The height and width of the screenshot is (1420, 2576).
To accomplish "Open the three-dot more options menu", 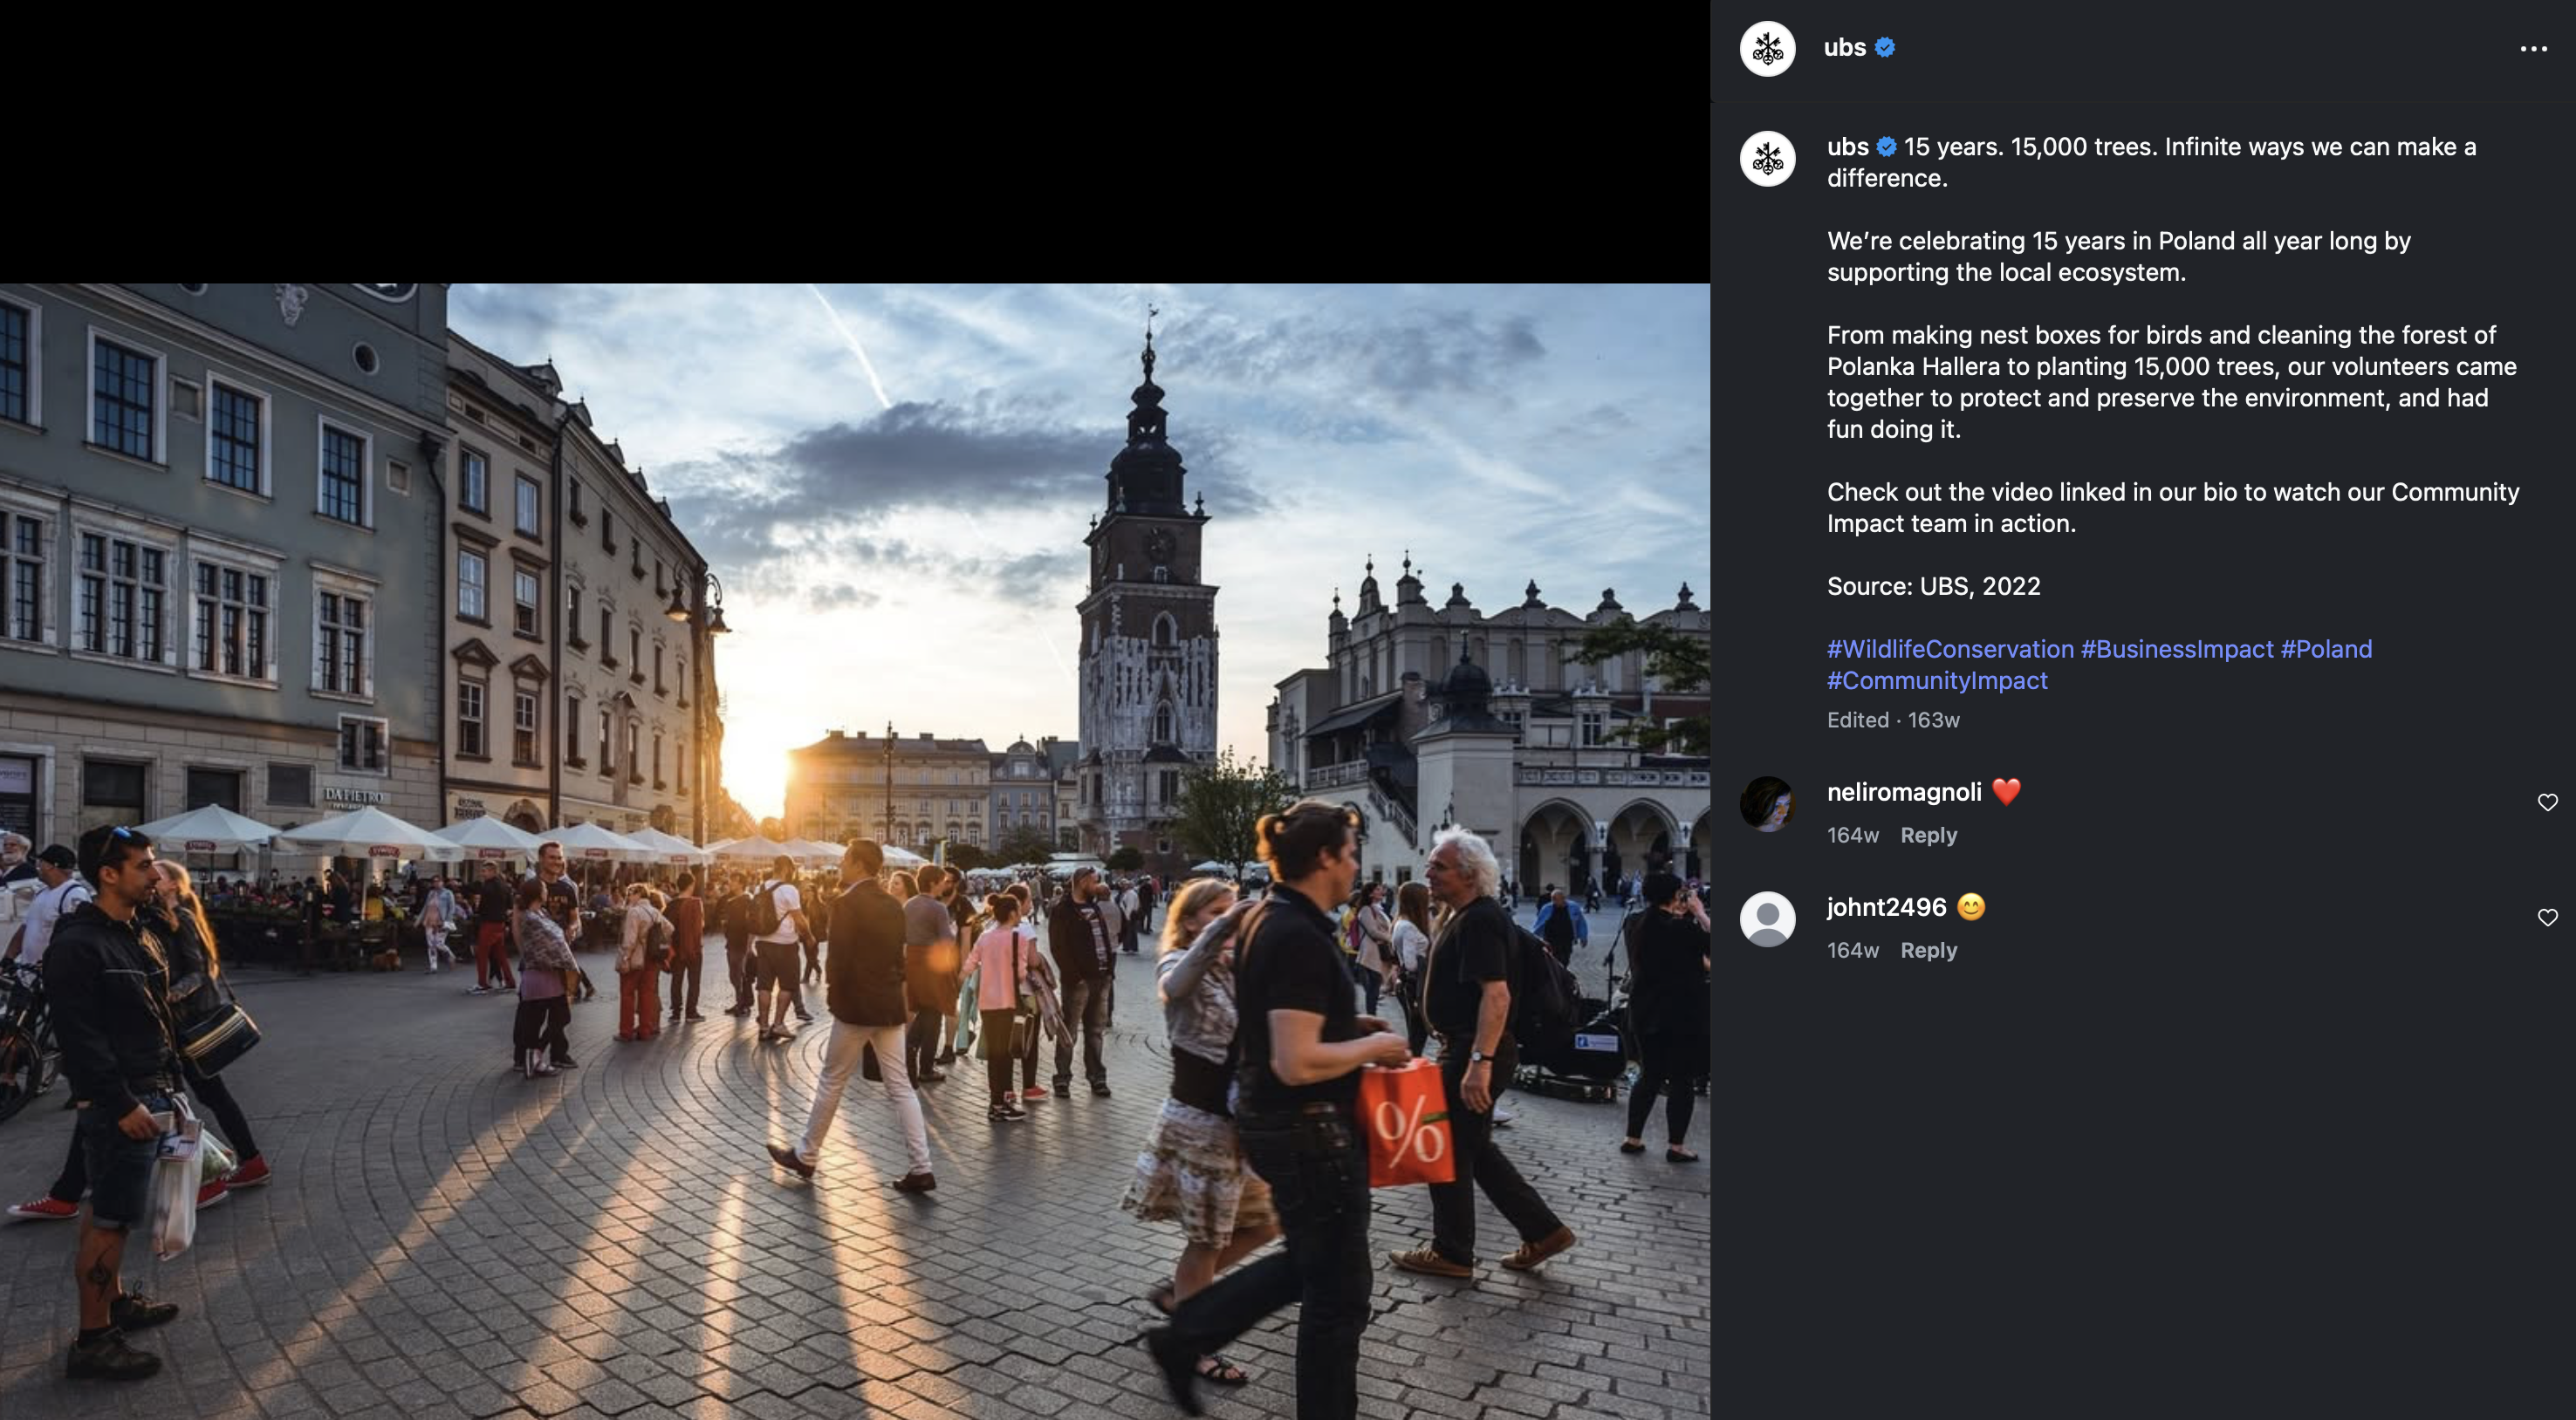I will pyautogui.click(x=2532, y=48).
